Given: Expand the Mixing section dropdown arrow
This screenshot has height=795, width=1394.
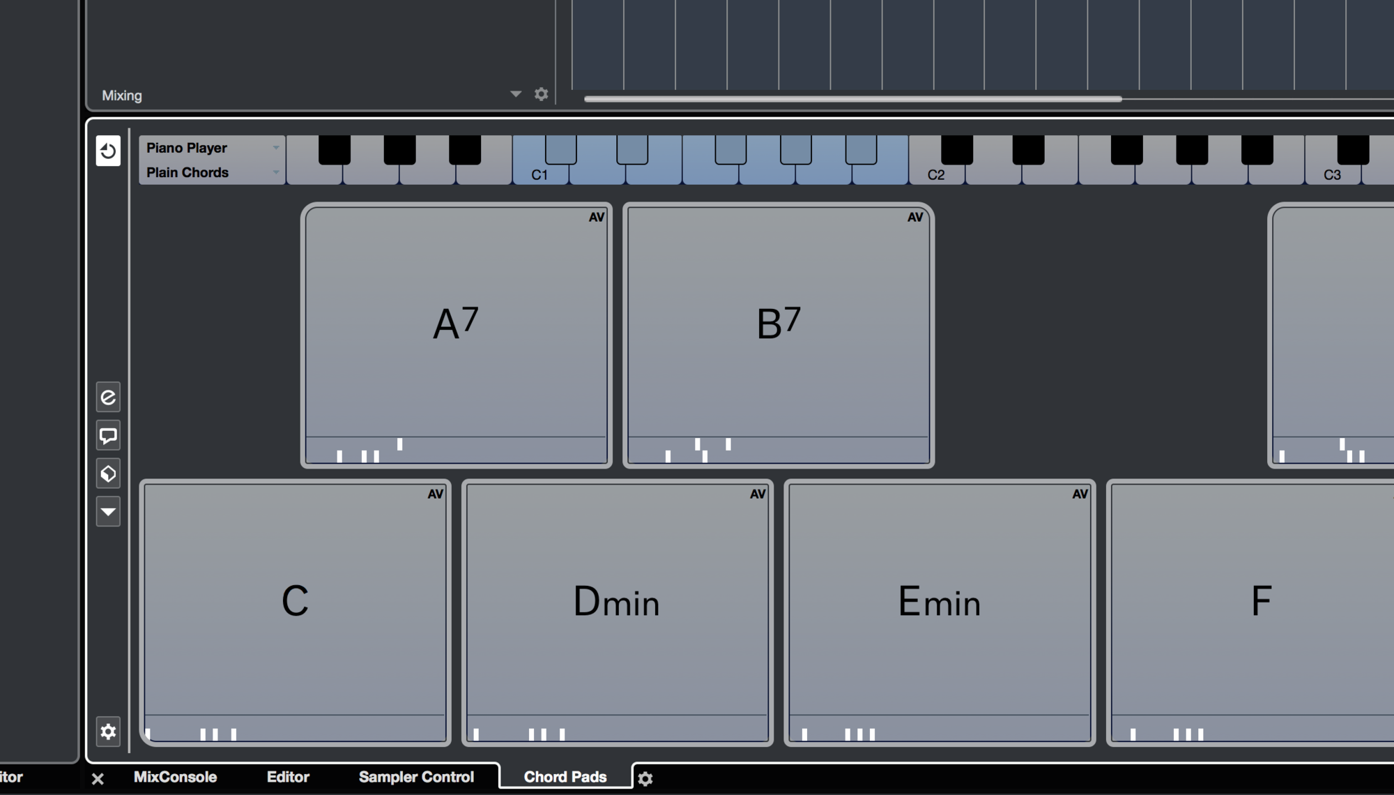Looking at the screenshot, I should tap(516, 94).
